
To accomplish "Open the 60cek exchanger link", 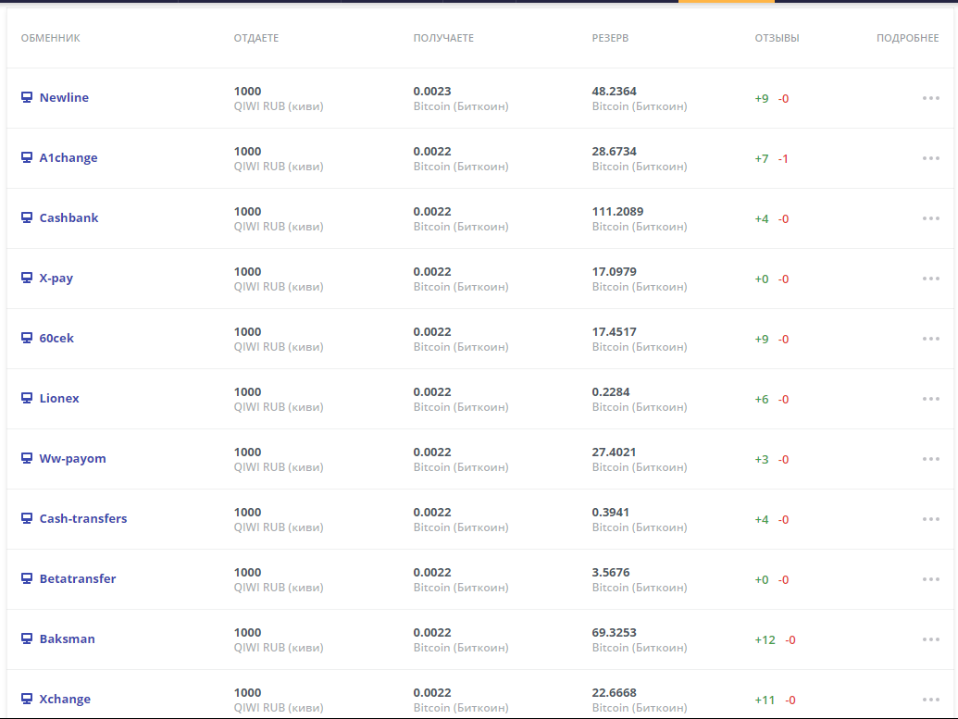I will [x=56, y=339].
